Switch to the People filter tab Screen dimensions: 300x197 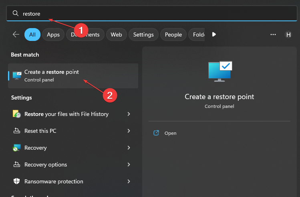(x=173, y=35)
